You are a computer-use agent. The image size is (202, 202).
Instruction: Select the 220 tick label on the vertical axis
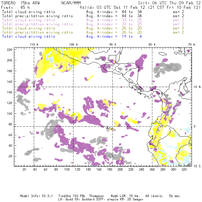click(x=10, y=49)
